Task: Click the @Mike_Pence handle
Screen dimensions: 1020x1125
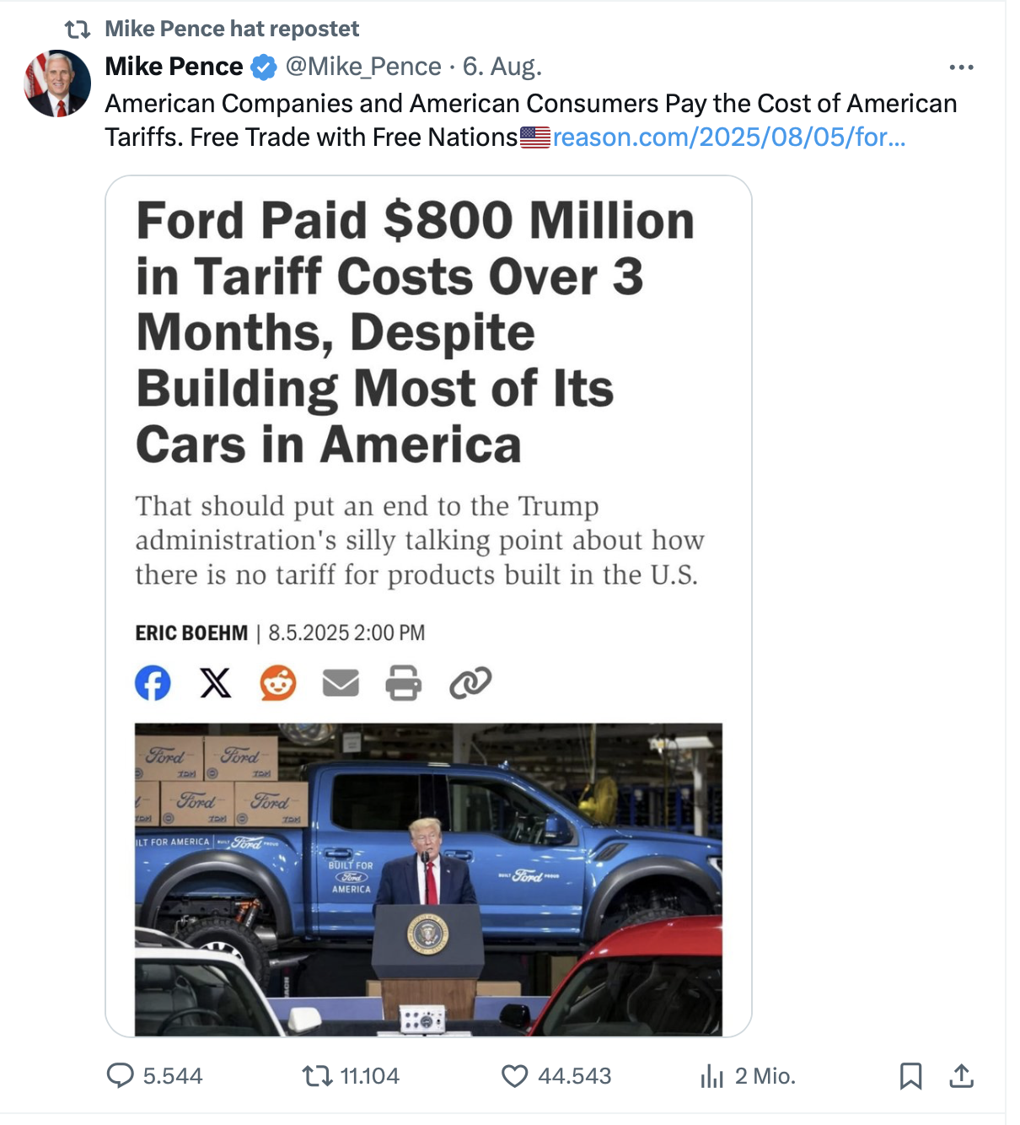Action: pos(363,67)
